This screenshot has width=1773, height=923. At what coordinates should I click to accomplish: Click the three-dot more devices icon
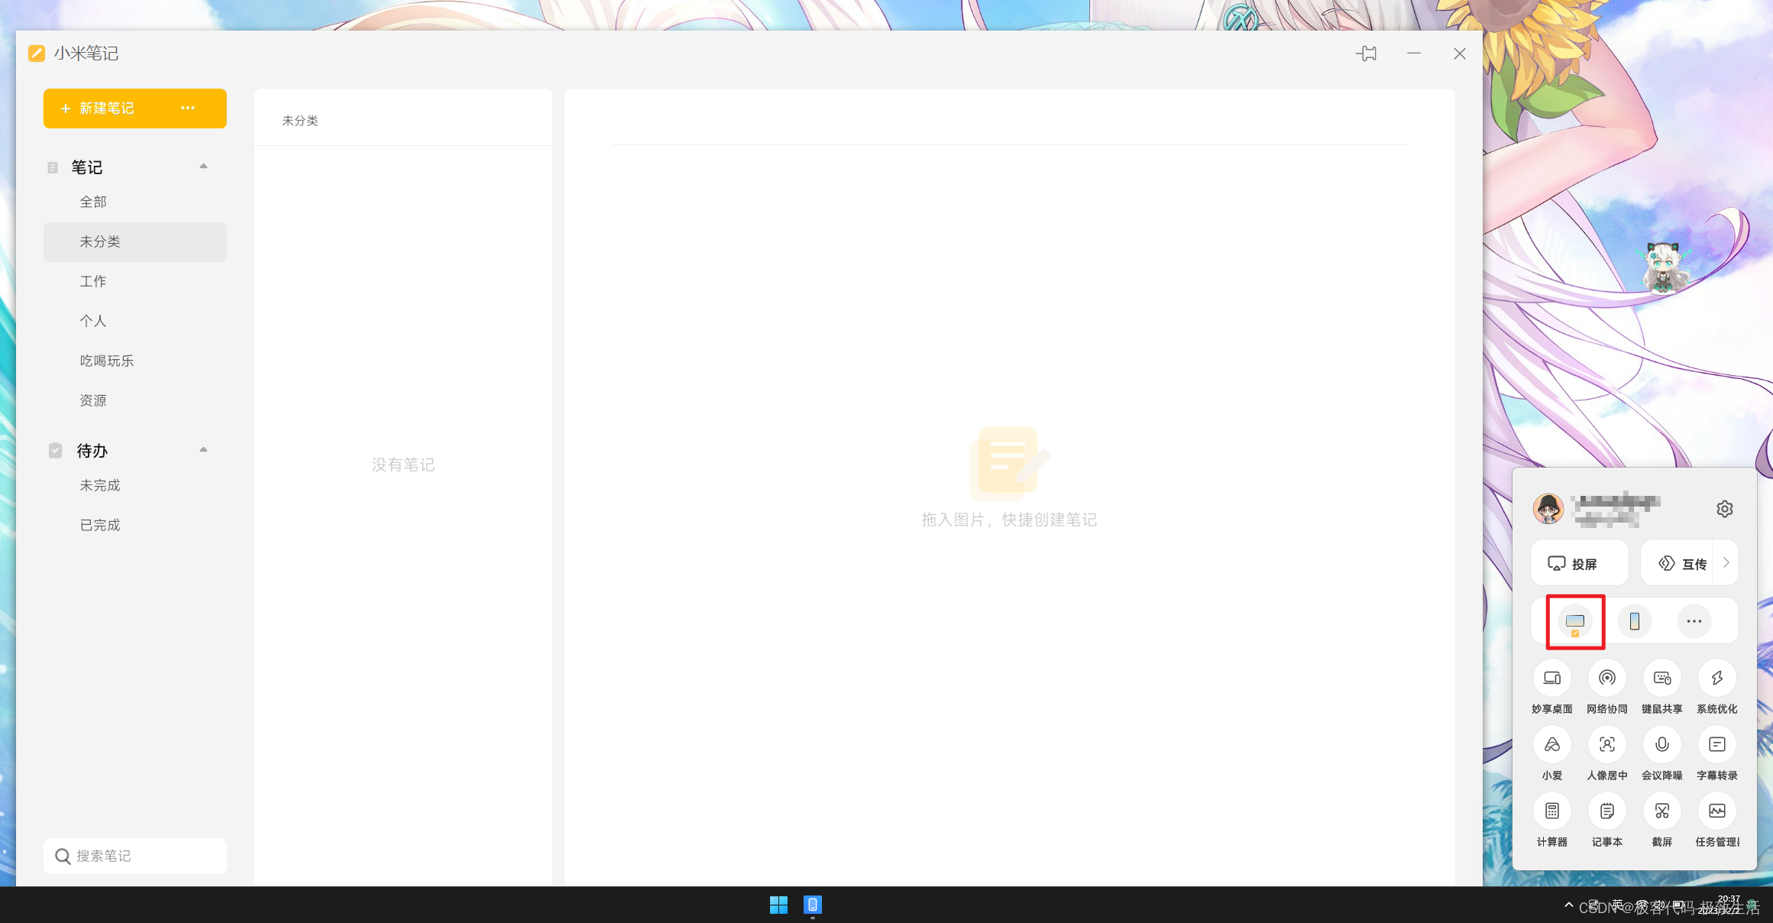[x=1694, y=621]
